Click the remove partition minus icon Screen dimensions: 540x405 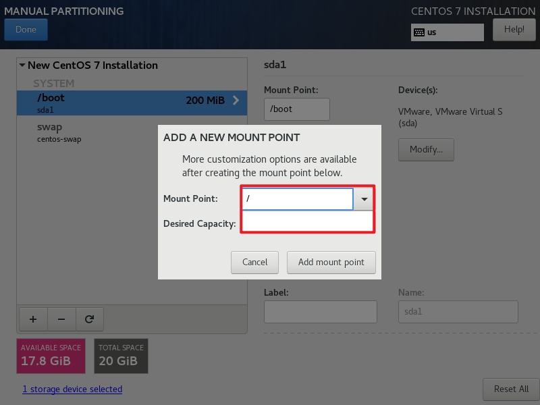pyautogui.click(x=61, y=319)
